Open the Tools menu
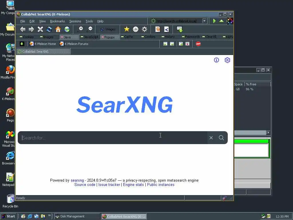Viewport: 293px width, 220px height. tap(89, 21)
